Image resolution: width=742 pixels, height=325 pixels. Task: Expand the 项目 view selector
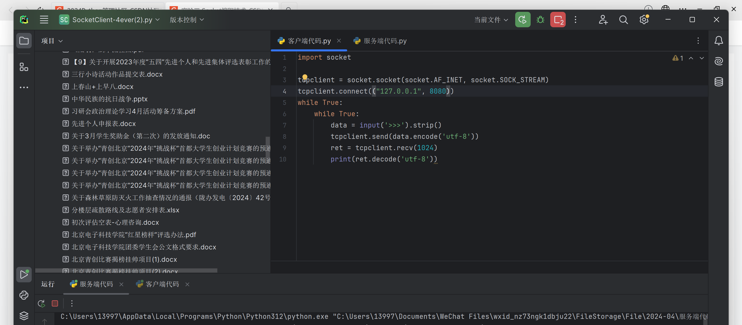[52, 41]
